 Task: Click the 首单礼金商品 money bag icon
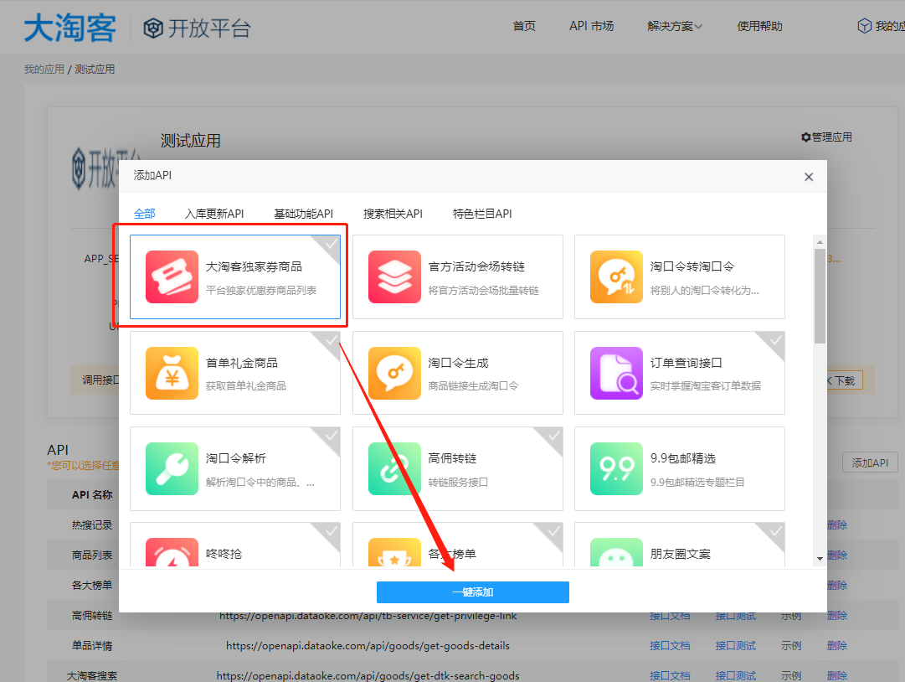pos(172,373)
